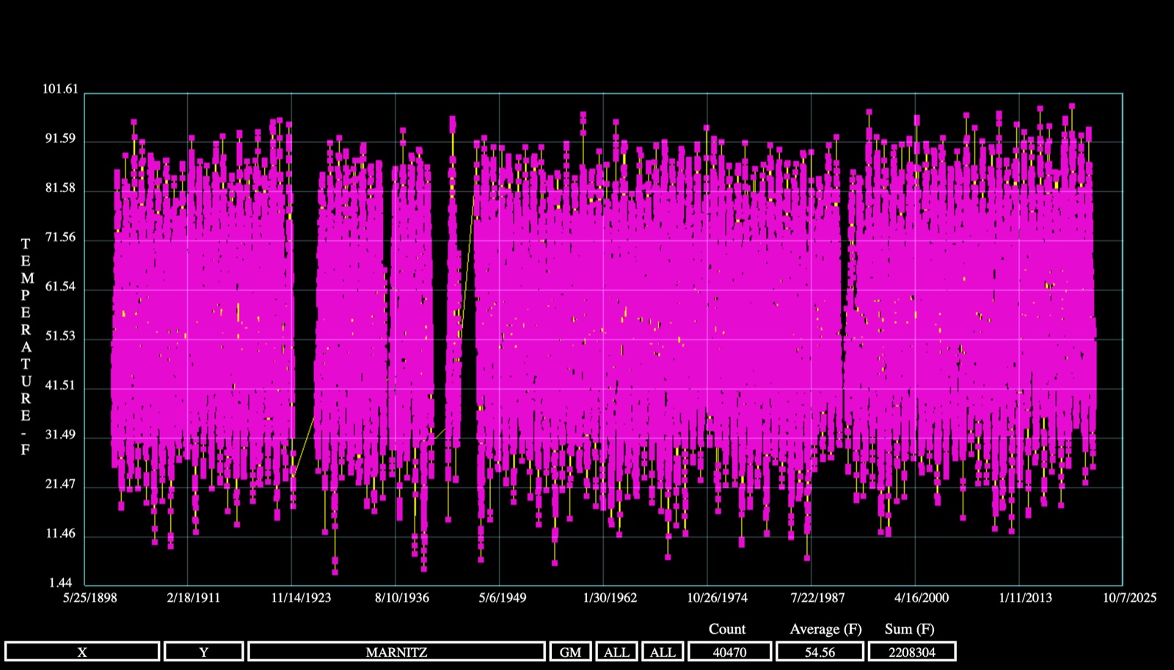Click the 10/26/1974 date label
The height and width of the screenshot is (670, 1174).
pyautogui.click(x=717, y=597)
